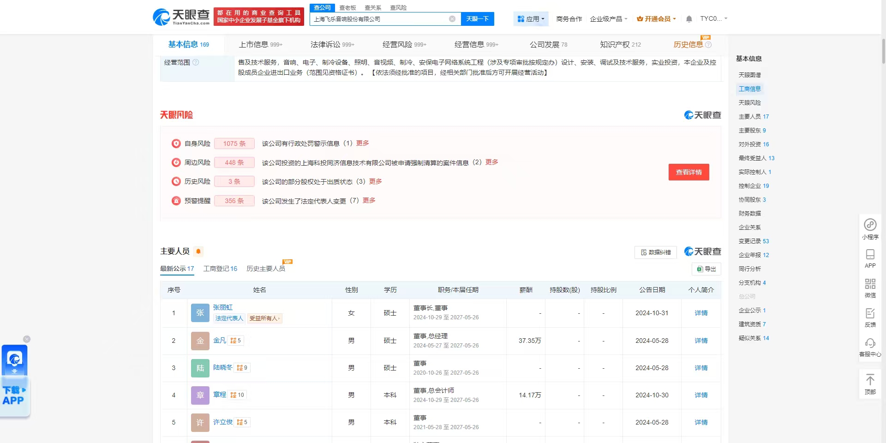Viewport: 886px width, 443px height.
Task: Switch to the 经营风险 tab
Action: 404,45
